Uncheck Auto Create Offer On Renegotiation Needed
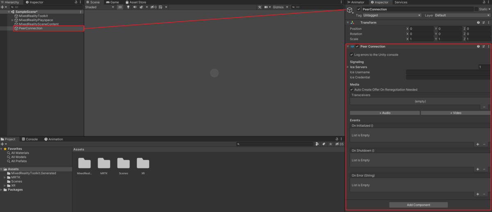This screenshot has height=212, width=492. (352, 89)
